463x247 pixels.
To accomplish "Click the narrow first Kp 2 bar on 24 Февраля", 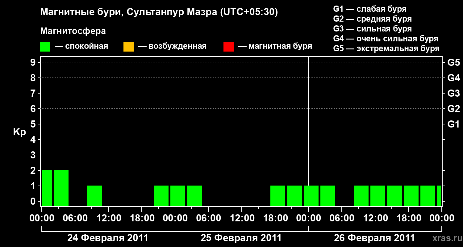I will (47, 188).
